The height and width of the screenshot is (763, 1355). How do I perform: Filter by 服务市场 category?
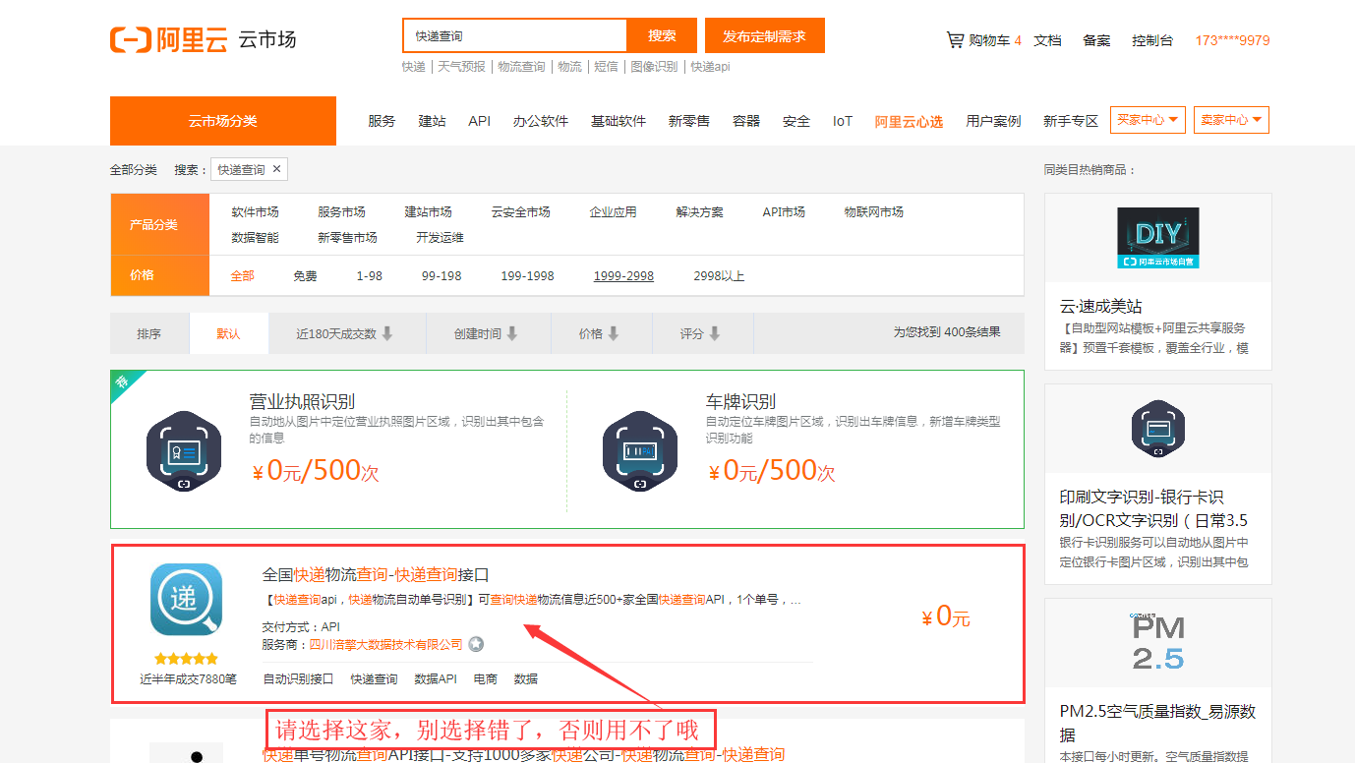tap(341, 211)
